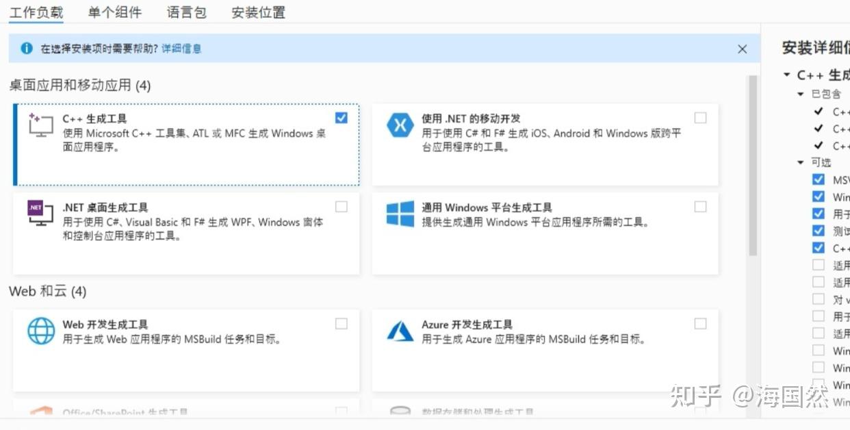This screenshot has width=850, height=430.
Task: Check the Azure 开发生成工具 workload checkbox
Action: pyautogui.click(x=700, y=323)
